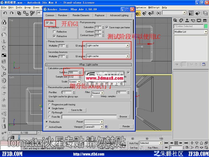
Task: Select Fly-through mode
Action: (49, 113)
